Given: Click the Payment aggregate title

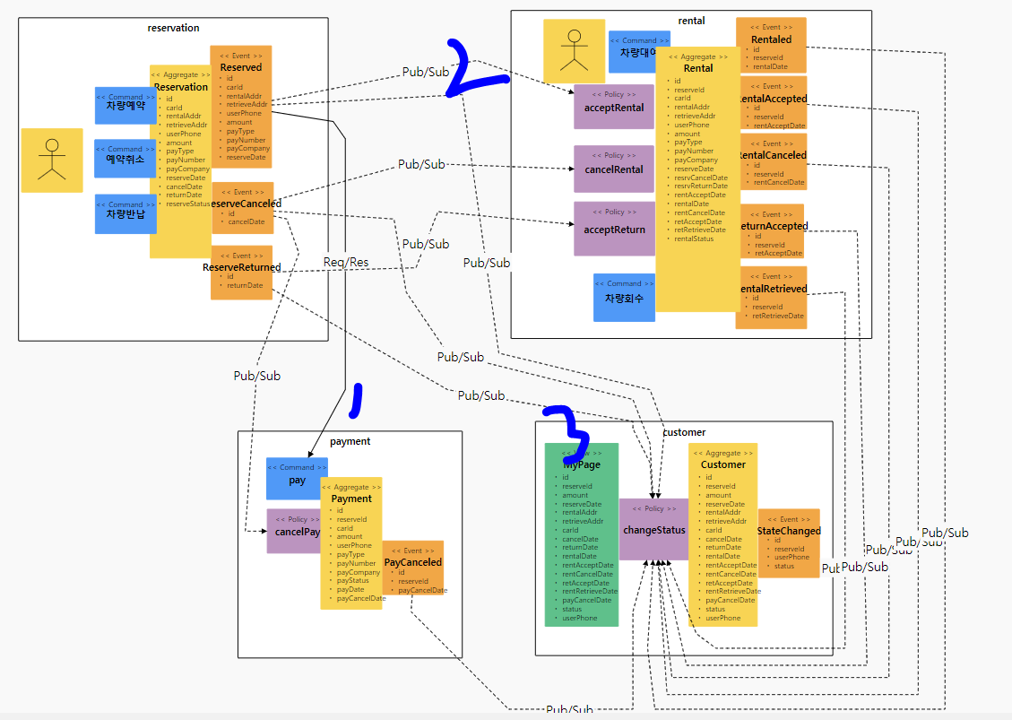Looking at the screenshot, I should tap(351, 499).
